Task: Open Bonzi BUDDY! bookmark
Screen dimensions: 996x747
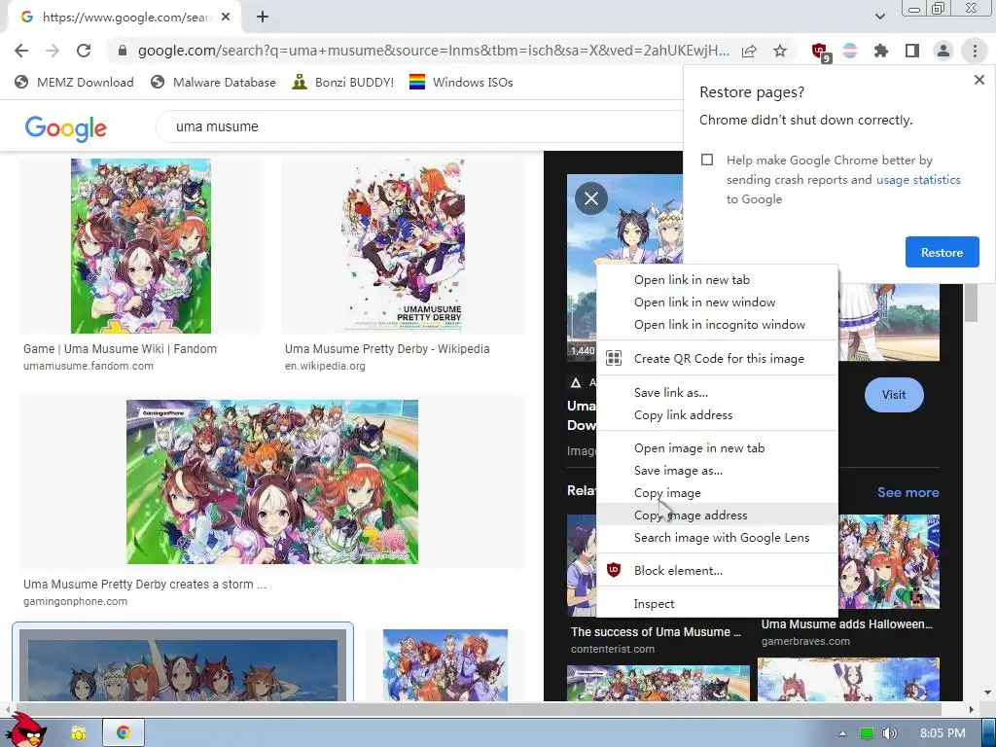Action: coord(343,82)
